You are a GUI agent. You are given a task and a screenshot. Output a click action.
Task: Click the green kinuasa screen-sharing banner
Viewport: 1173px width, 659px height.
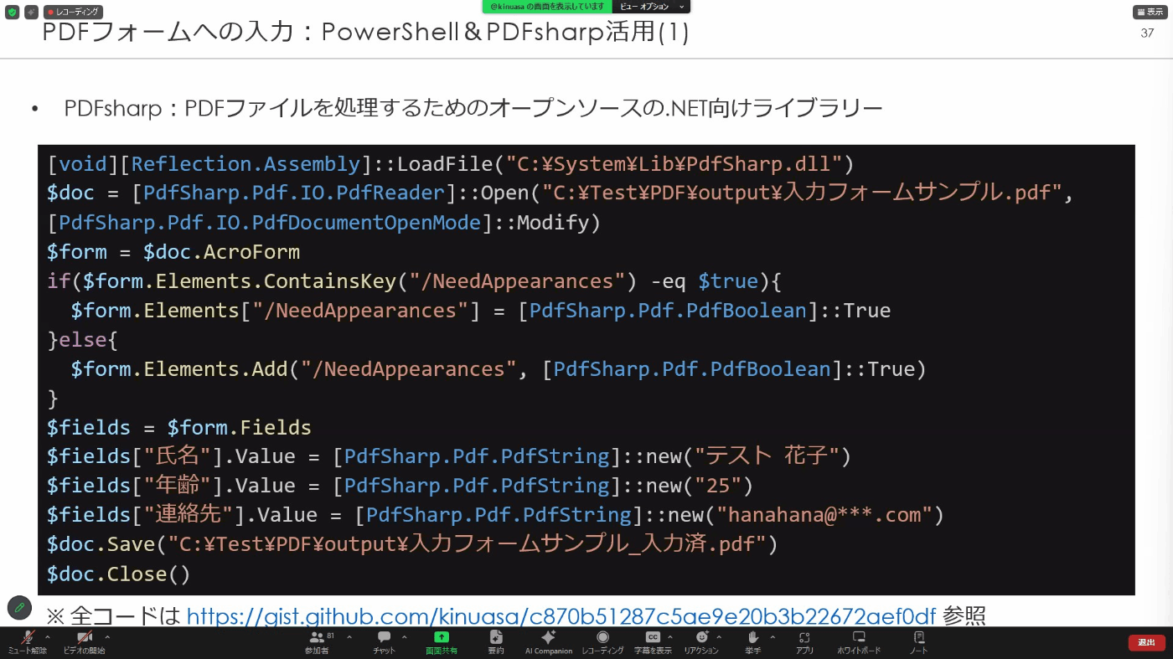click(x=547, y=7)
